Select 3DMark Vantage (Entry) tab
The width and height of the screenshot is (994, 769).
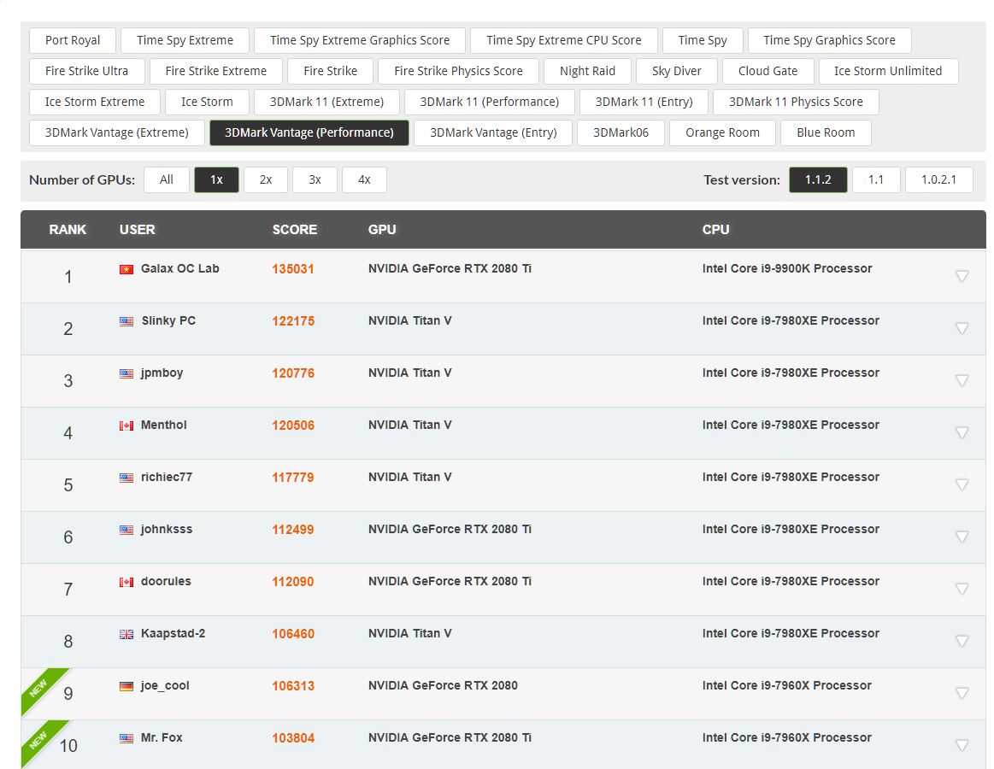coord(493,132)
